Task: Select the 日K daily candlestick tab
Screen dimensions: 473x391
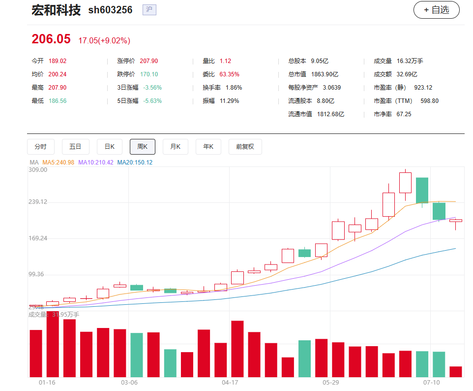Action: (x=110, y=147)
